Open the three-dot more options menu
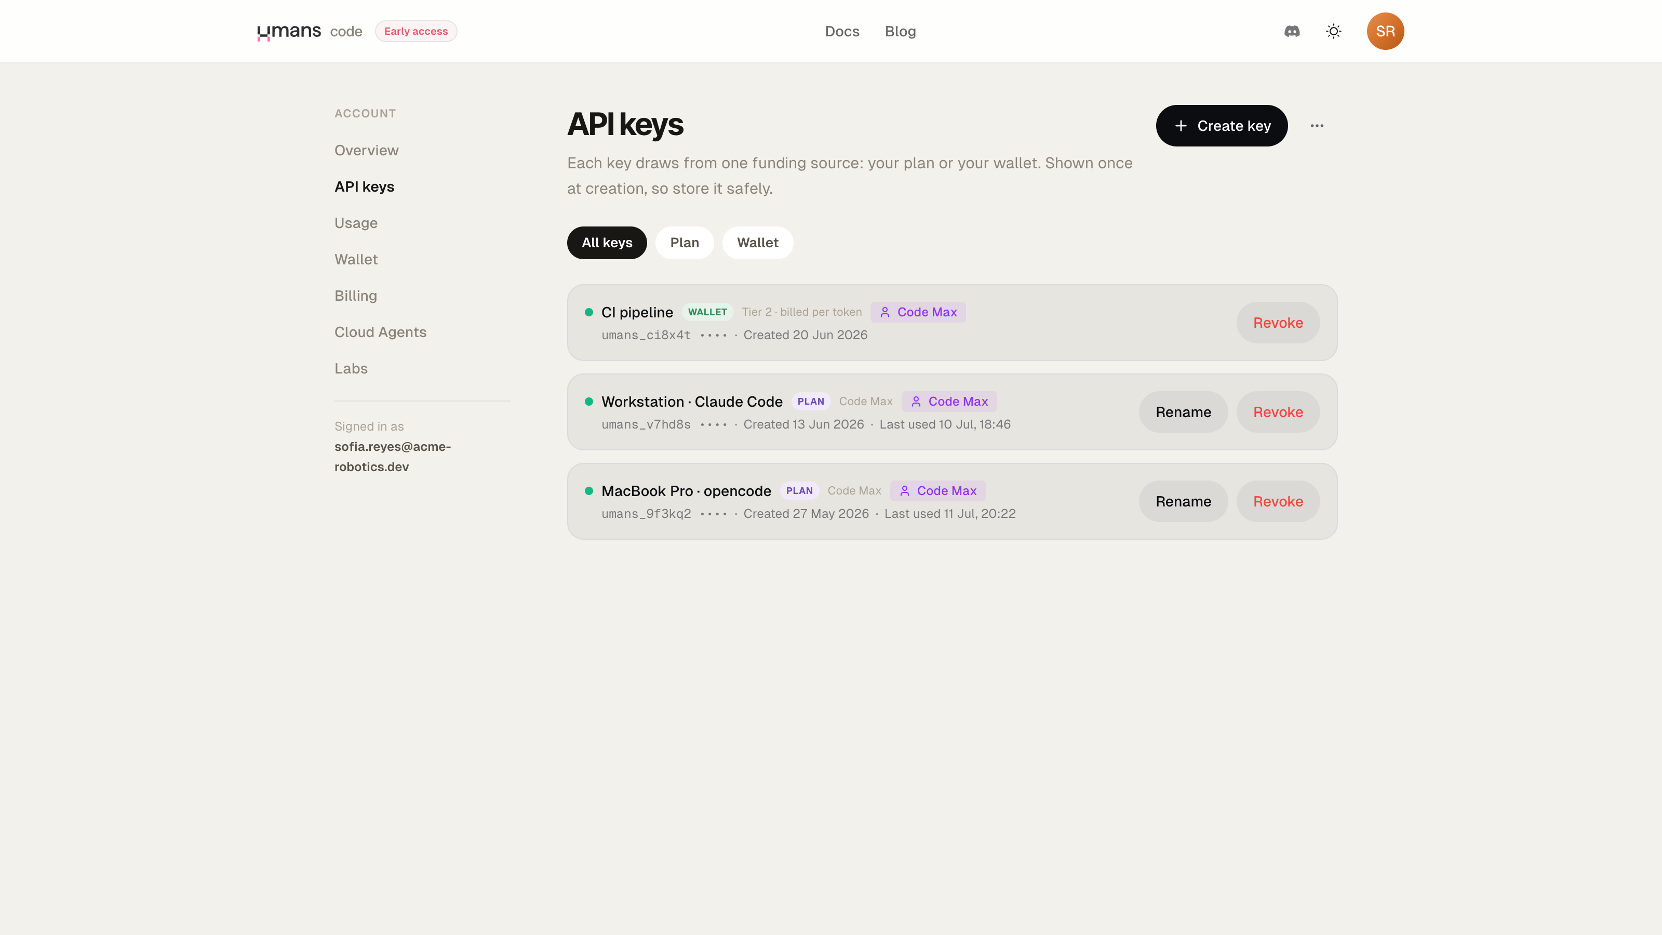 [x=1317, y=126]
